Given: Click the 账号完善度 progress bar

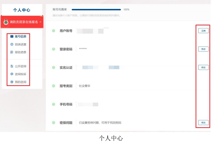Looking at the screenshot, I should (x=96, y=10).
